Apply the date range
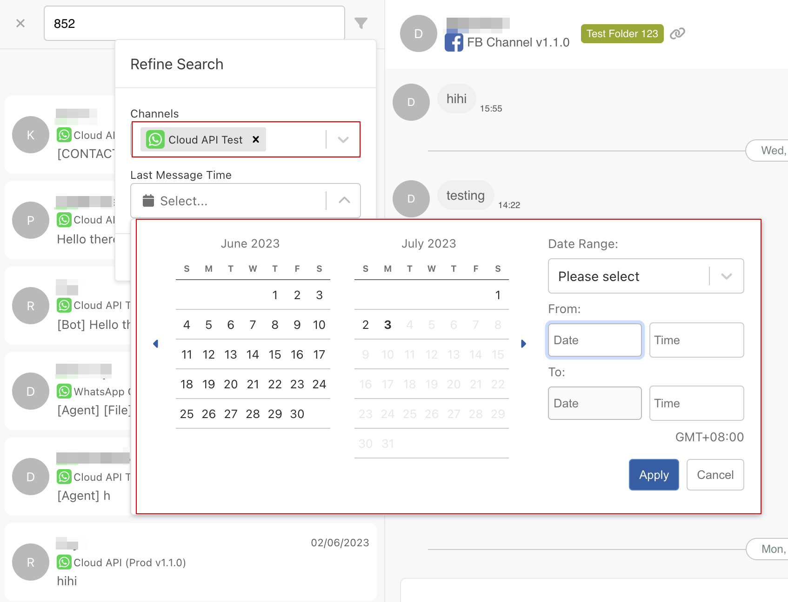 [x=654, y=475]
